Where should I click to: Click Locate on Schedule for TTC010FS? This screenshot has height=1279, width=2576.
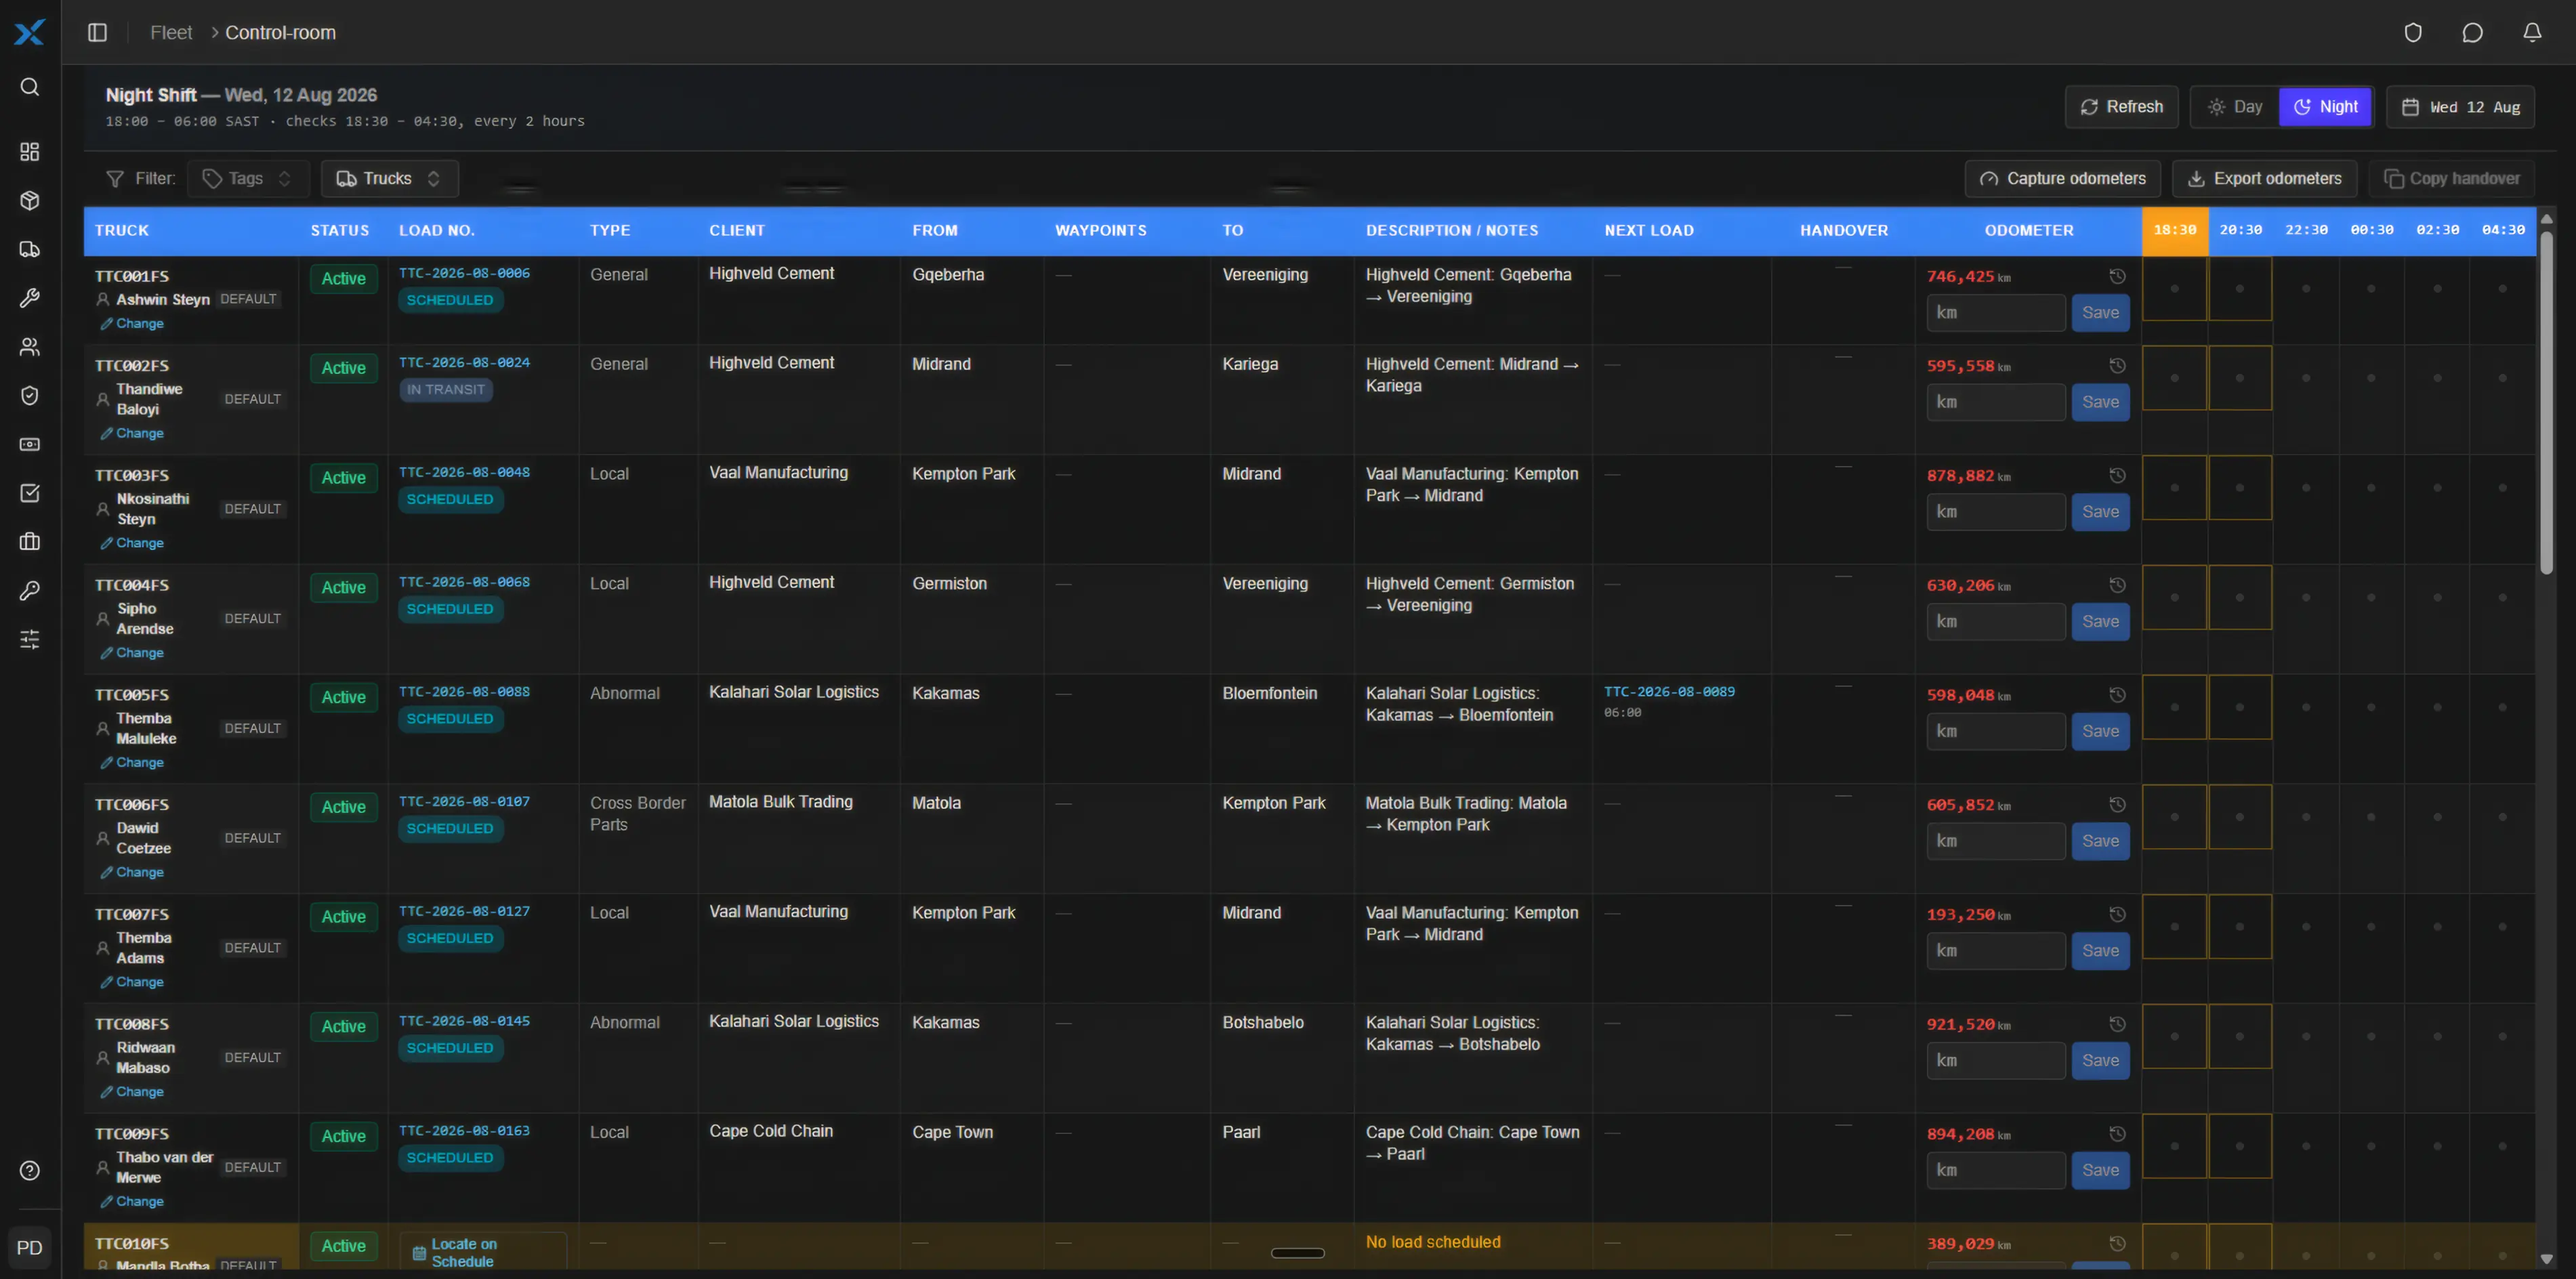coord(482,1252)
